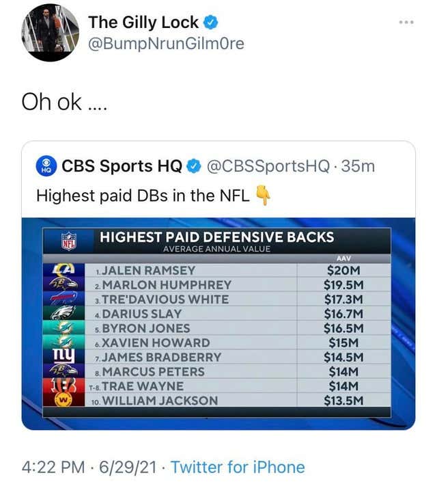437x484 pixels.
Task: Click the Rams logo beside Jalen Ramsey
Action: [64, 270]
